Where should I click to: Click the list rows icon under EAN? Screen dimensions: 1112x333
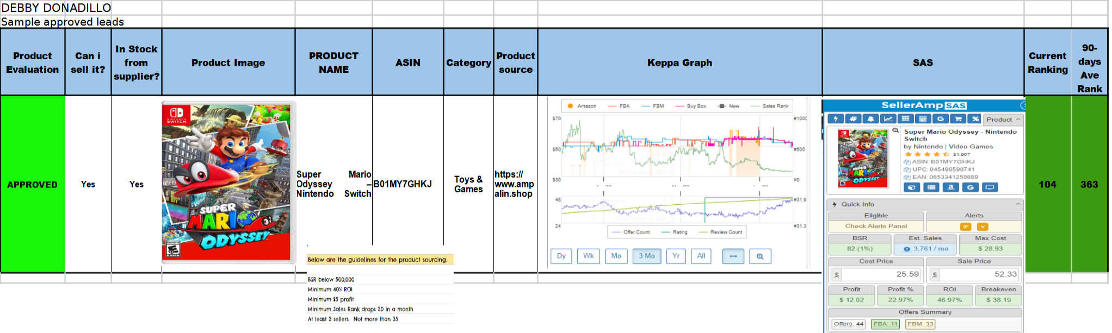[x=931, y=187]
